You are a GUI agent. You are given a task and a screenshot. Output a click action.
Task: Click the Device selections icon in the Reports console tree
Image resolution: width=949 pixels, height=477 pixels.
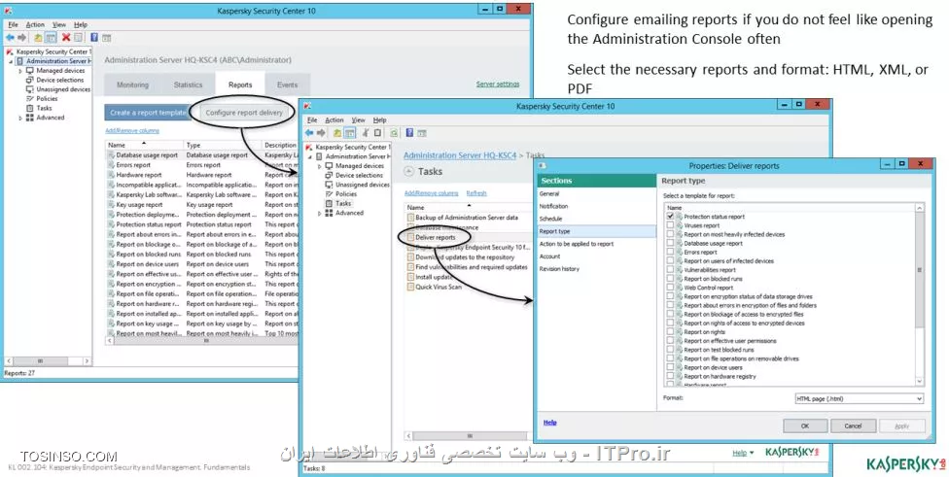pyautogui.click(x=29, y=80)
